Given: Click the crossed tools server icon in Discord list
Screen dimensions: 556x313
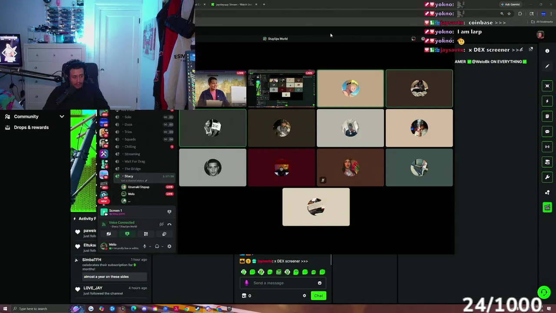Looking at the screenshot, I should 104,153.
